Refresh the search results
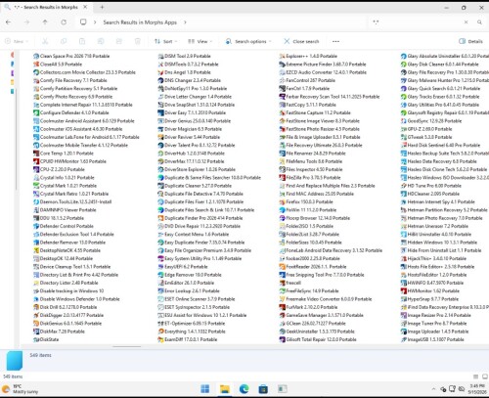The height and width of the screenshot is (398, 489). (x=64, y=22)
